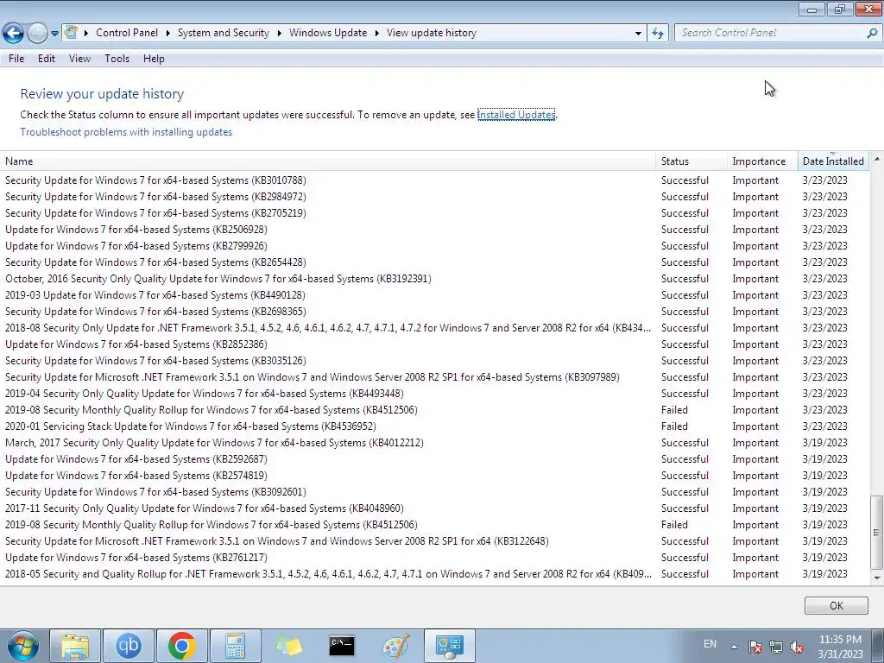Image resolution: width=884 pixels, height=663 pixels.
Task: Select March 2017 update KB4012212
Action: coord(434,443)
